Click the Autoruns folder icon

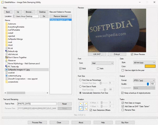click(x=6, y=24)
